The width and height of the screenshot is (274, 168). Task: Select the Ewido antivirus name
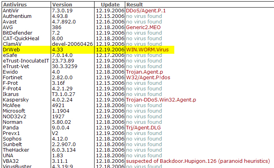pyautogui.click(x=10, y=72)
